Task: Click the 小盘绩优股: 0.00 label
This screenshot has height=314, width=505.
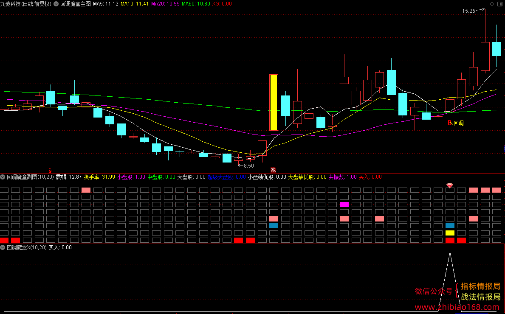Action: tap(267, 177)
